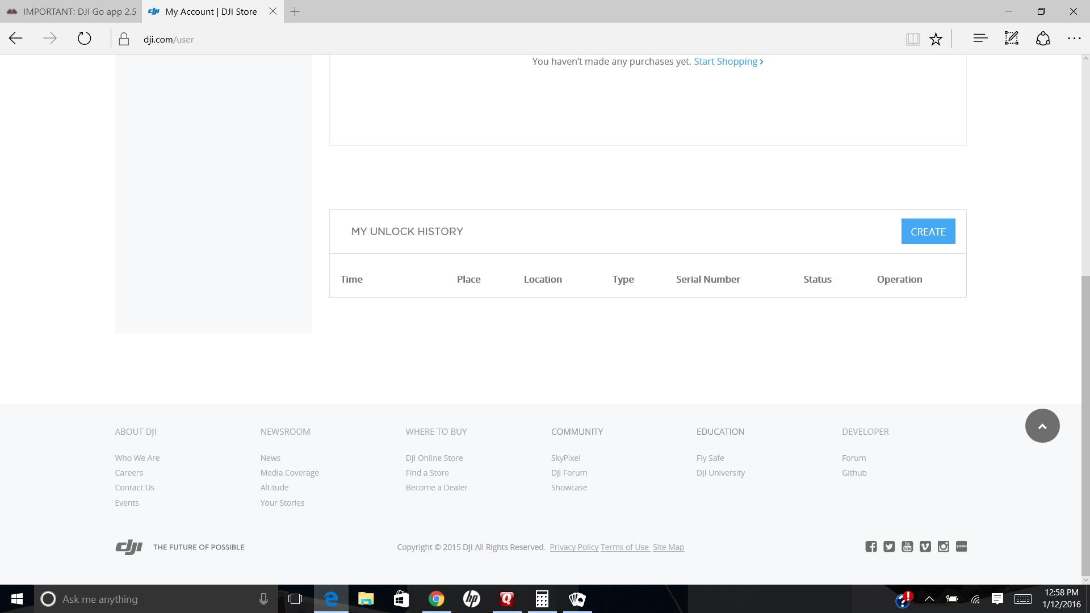Open the DJI University link
Viewport: 1090px width, 613px height.
click(720, 473)
